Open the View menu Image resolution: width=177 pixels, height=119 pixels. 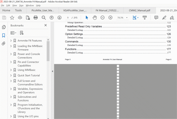pos(15,5)
